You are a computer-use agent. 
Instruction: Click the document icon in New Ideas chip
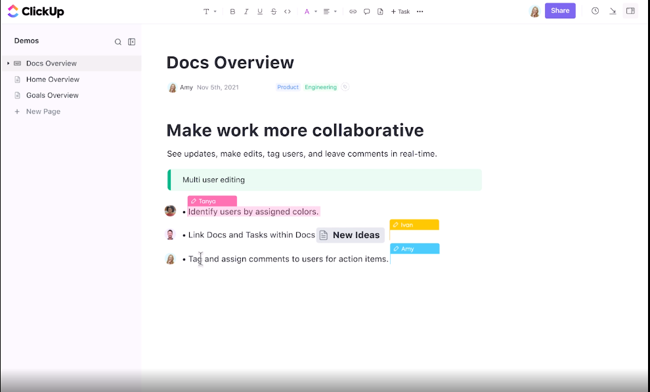pyautogui.click(x=324, y=235)
